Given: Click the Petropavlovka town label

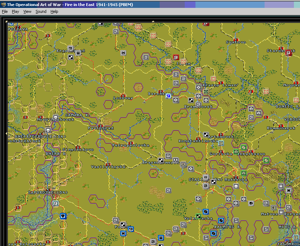Looking at the screenshot, I should [131, 145].
